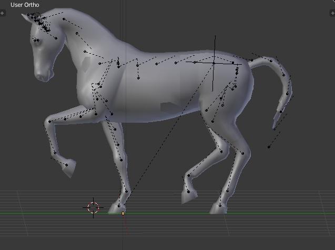Select the isolated bone joint below the tail

pyautogui.click(x=269, y=147)
